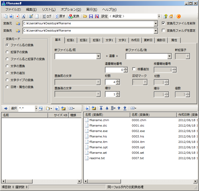Click the folder icon next to 変換元

coord(18,24)
